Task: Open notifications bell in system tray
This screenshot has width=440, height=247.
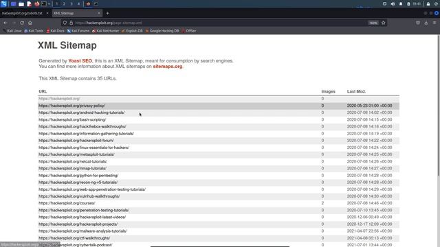Action: [x=401, y=4]
